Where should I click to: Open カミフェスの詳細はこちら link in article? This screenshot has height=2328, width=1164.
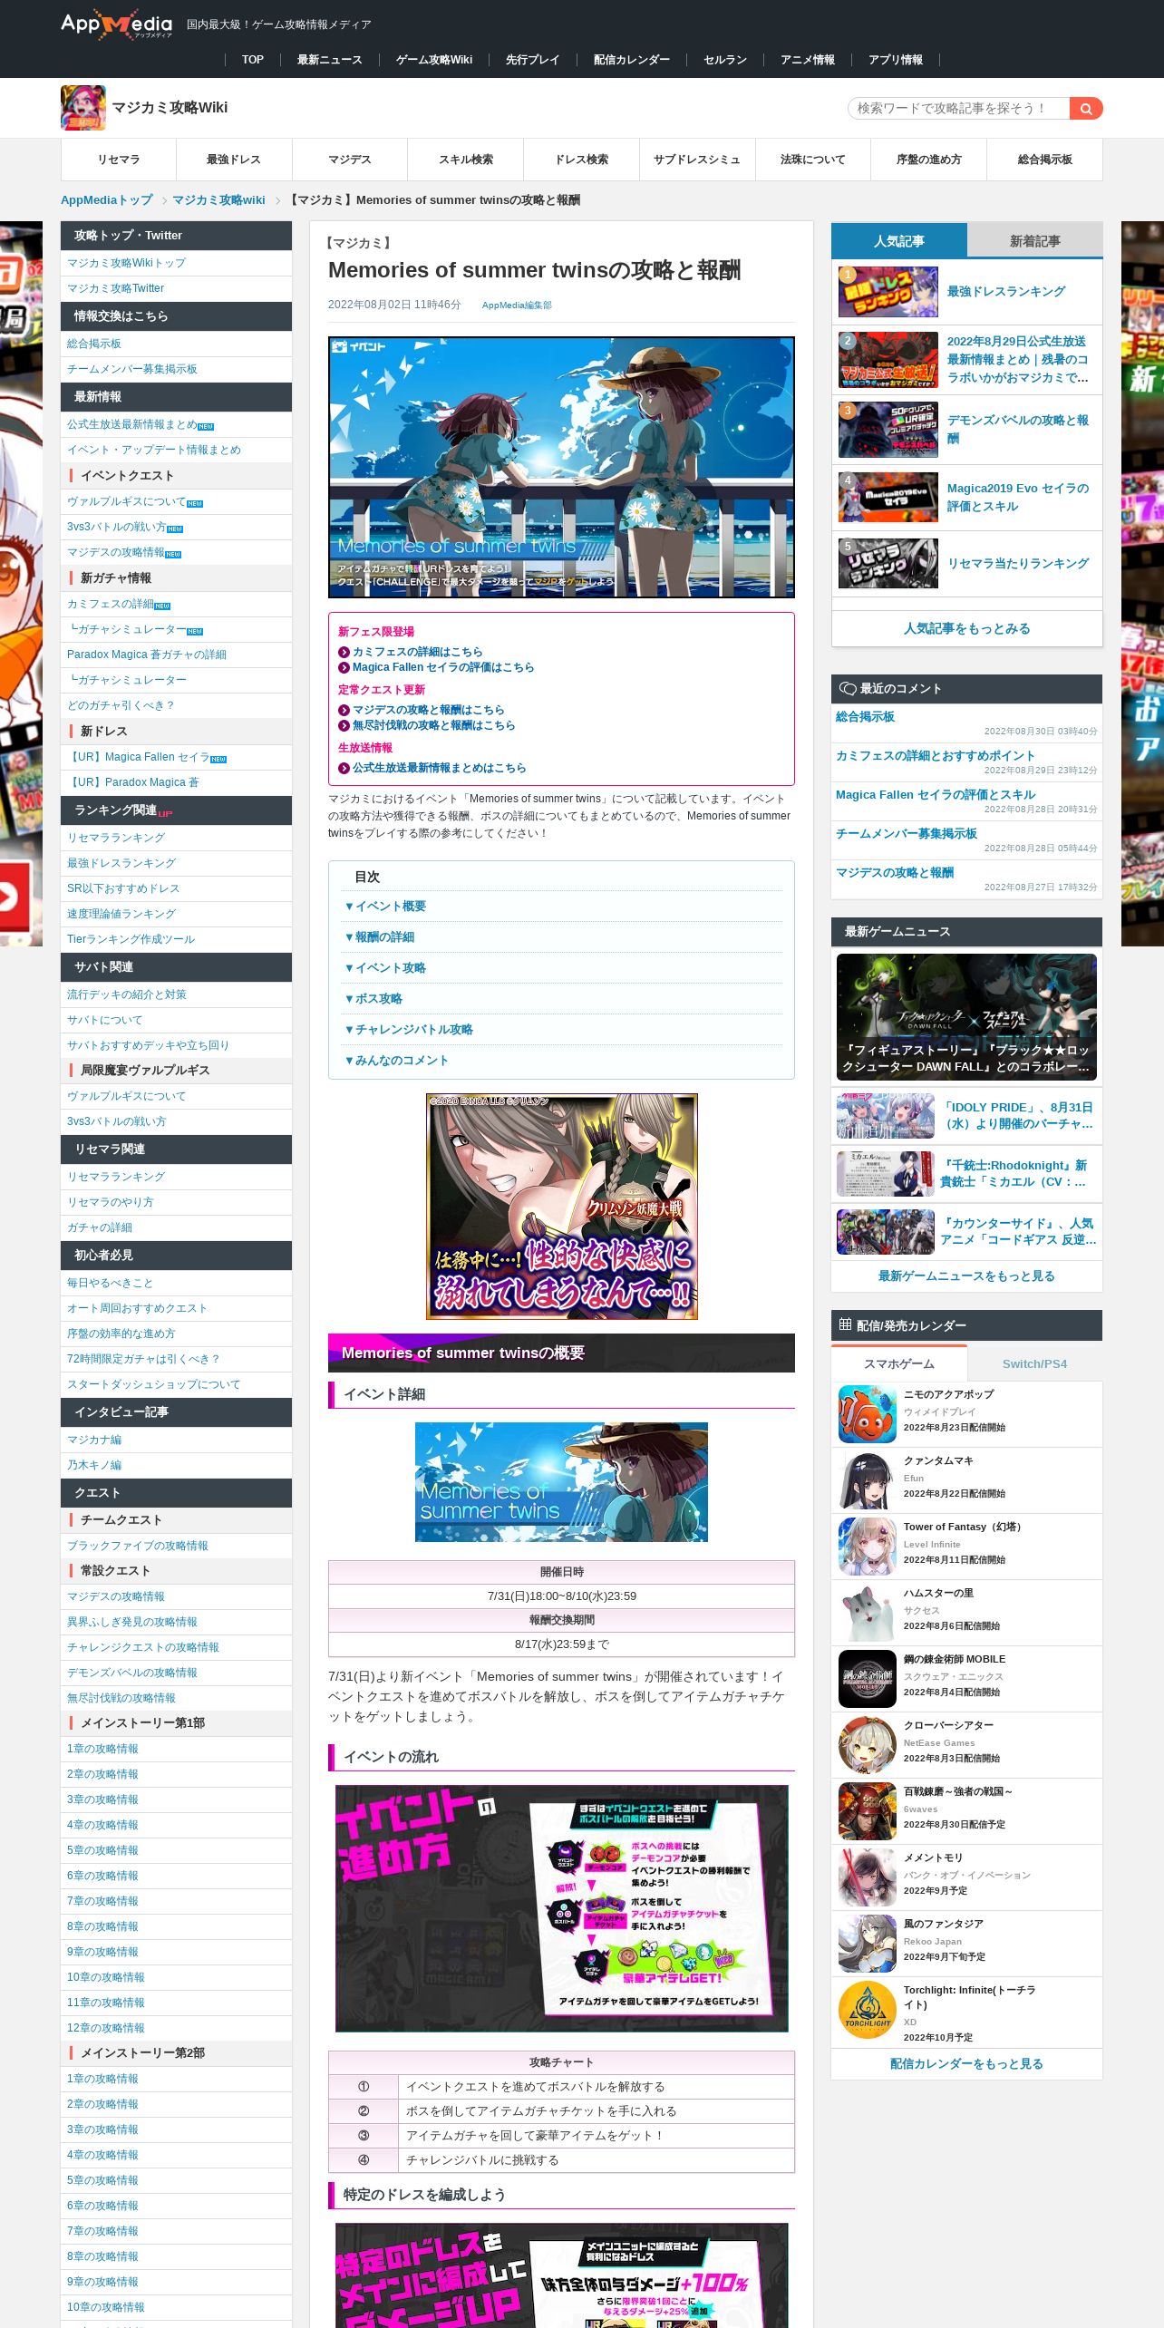coord(417,652)
